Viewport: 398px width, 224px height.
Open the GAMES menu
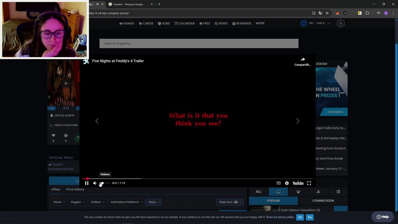[x=127, y=23]
